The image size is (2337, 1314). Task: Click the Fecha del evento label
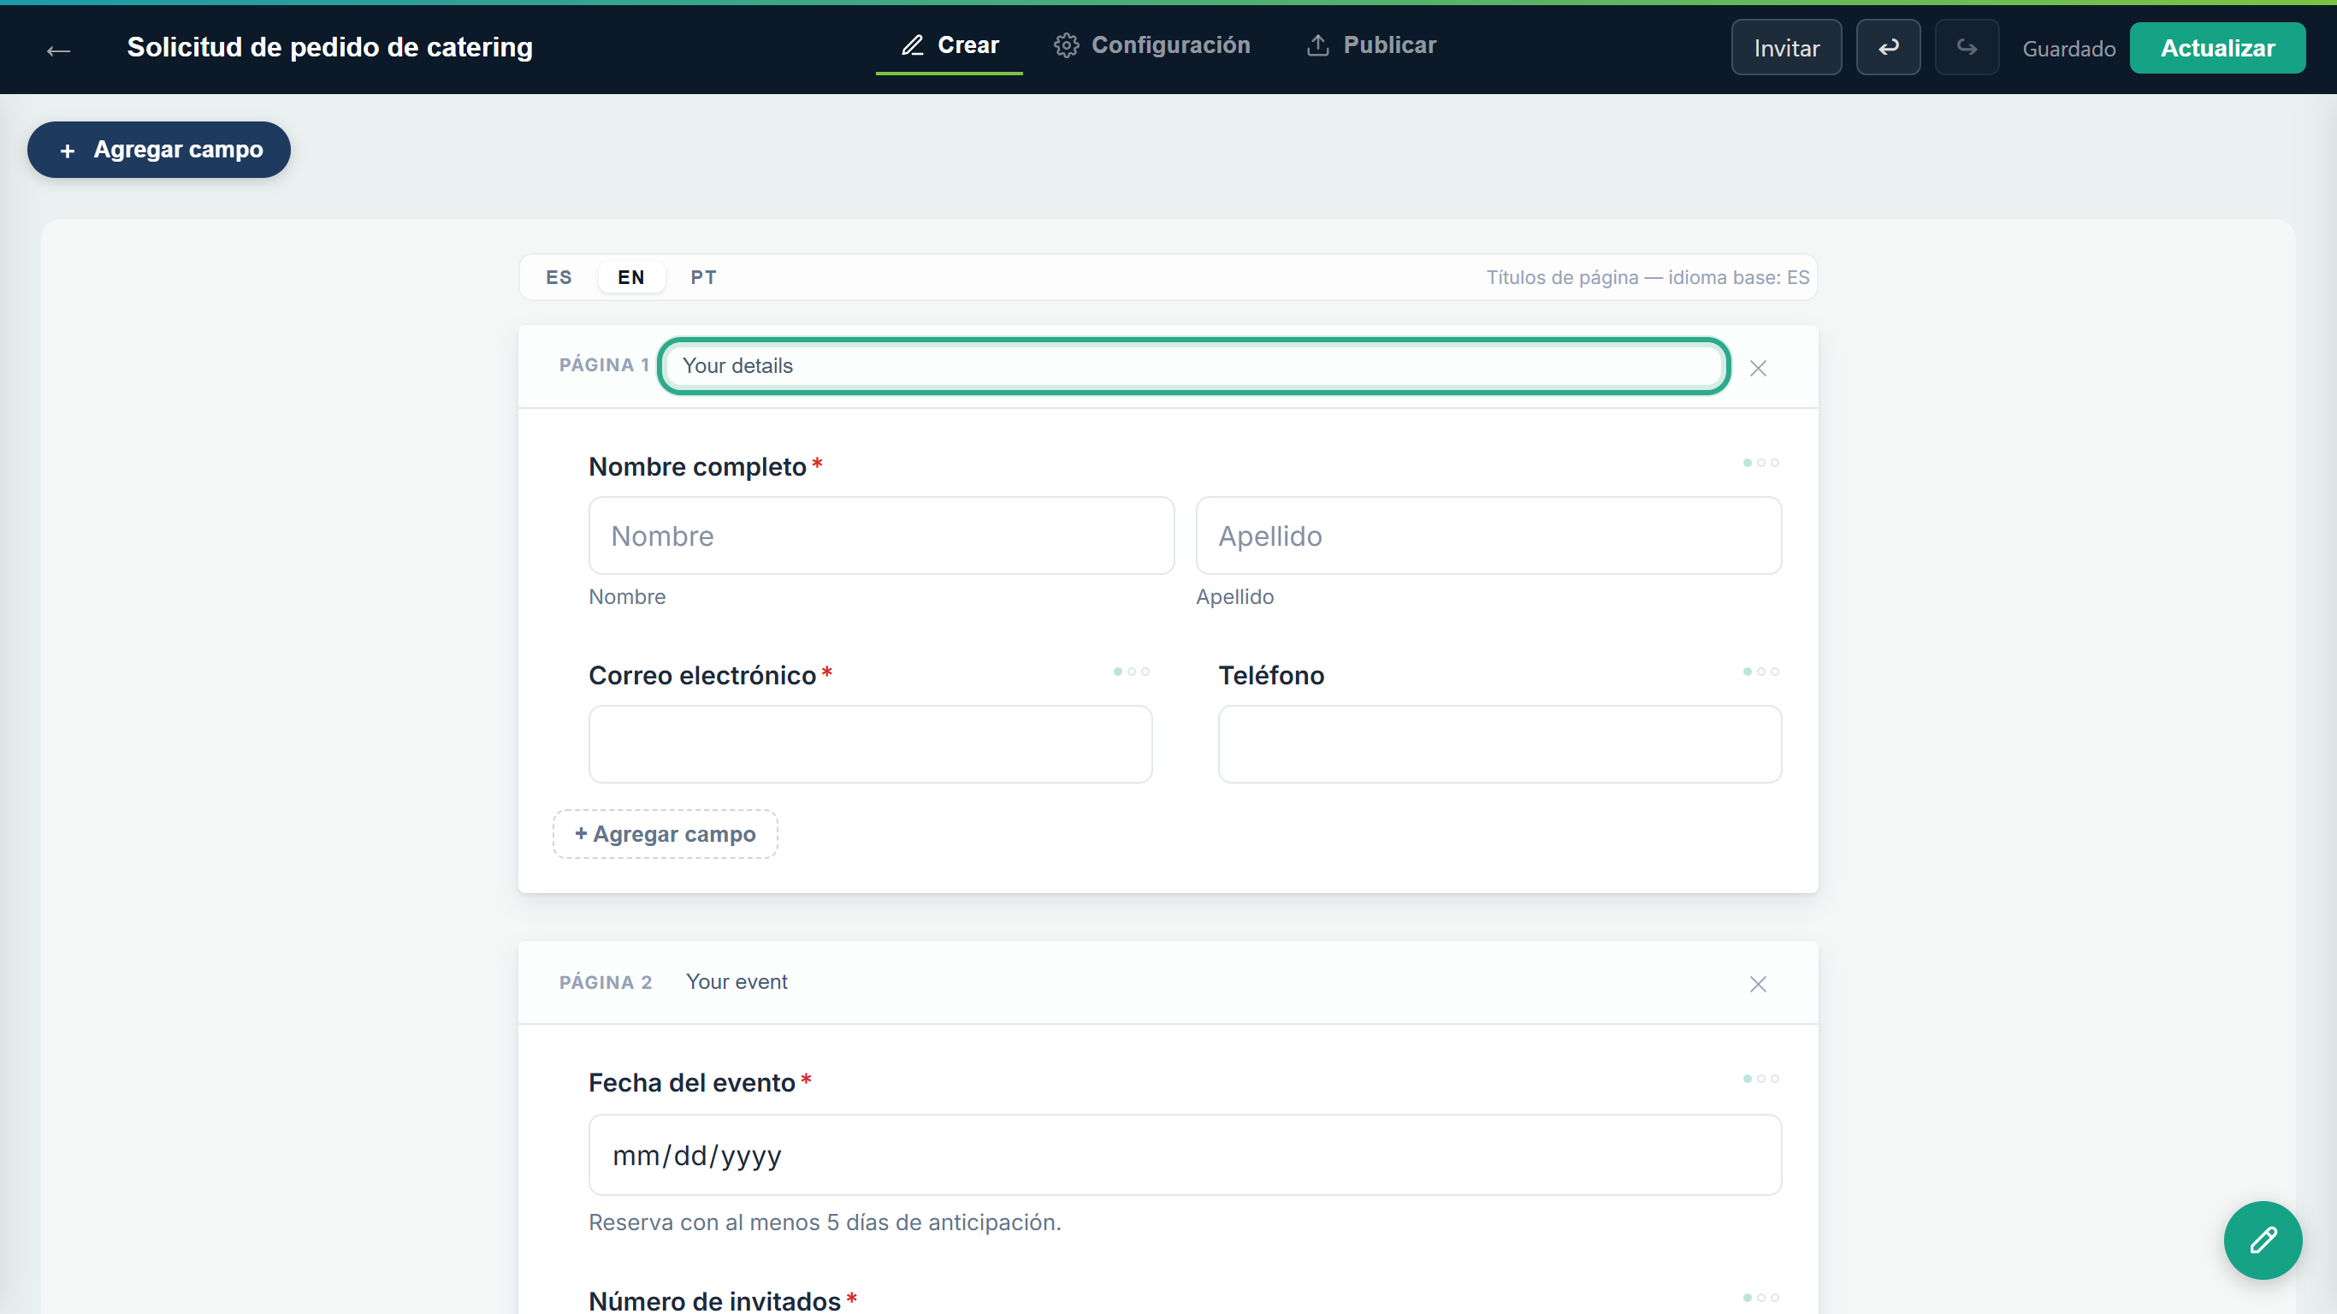coord(691,1083)
